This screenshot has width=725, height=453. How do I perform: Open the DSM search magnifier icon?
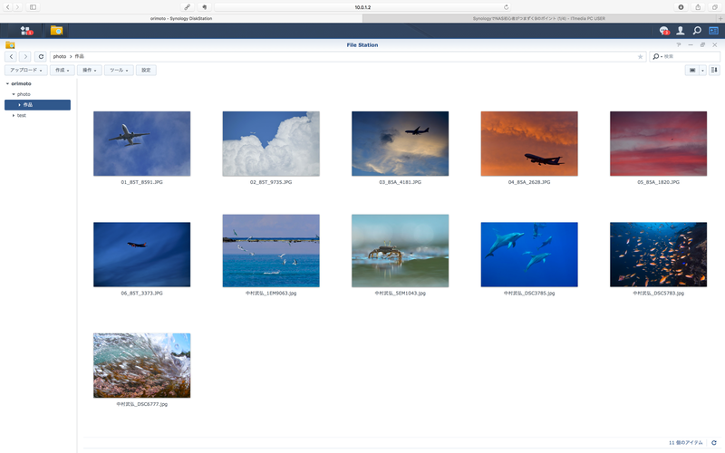click(697, 31)
